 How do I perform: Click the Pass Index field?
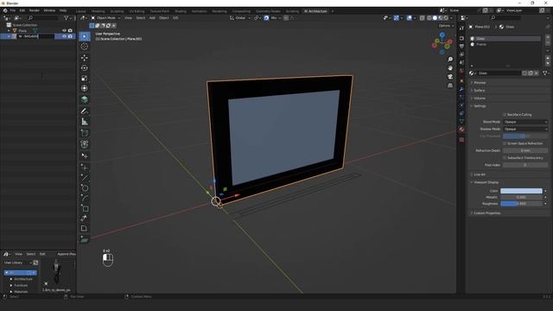(x=525, y=165)
